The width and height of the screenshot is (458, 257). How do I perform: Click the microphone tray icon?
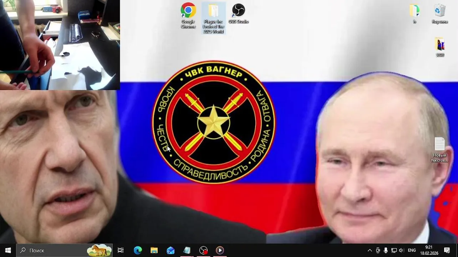pyautogui.click(x=386, y=250)
